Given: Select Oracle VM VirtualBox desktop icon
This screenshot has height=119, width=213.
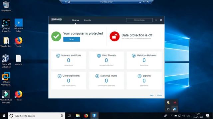Looking at the screenshot, I should click(x=6, y=61).
